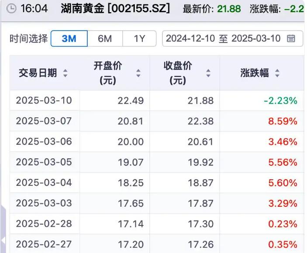Click the end date 2025-03-10
Screen dimensions: 307x253
(256, 39)
